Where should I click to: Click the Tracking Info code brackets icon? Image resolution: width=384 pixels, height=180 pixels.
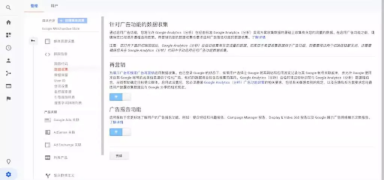47,55
